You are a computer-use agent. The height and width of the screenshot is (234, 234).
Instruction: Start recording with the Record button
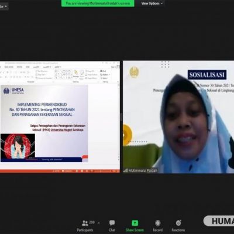point(157,226)
